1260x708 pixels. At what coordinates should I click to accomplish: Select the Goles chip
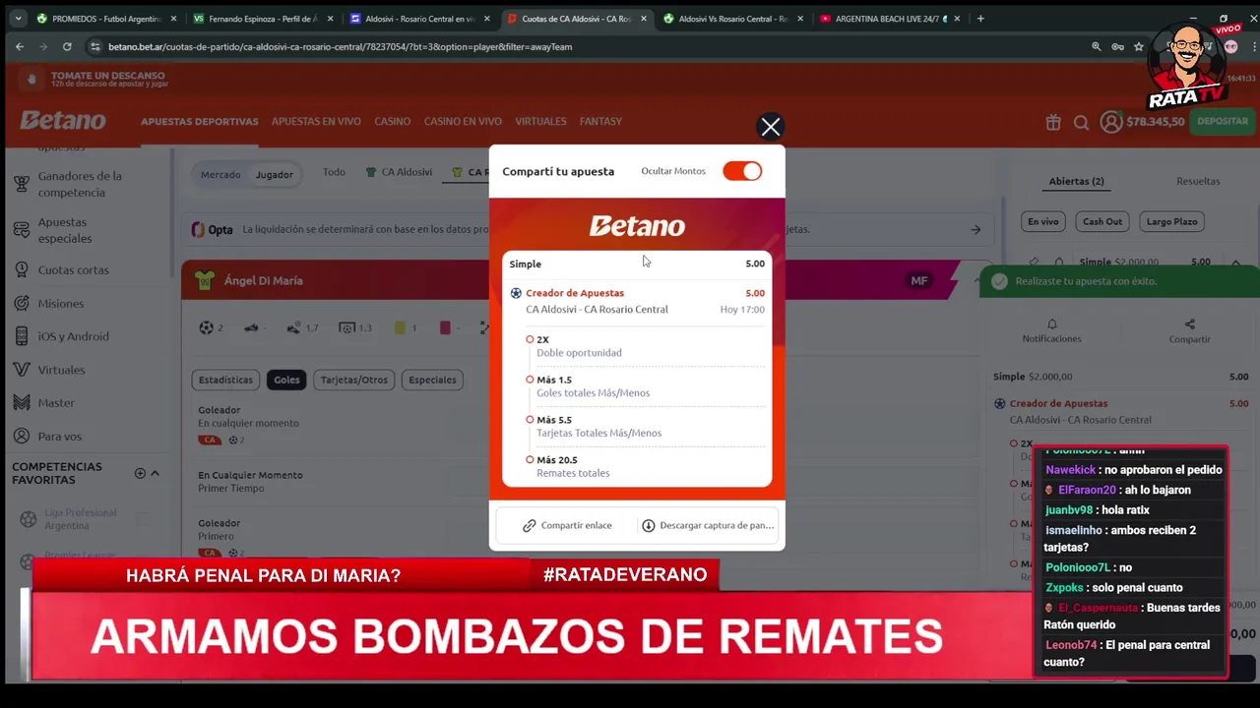(x=286, y=380)
